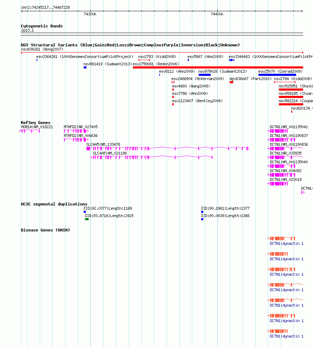Click the MOB1A|NM_018221 gene label
This screenshot has height=347, width=313.
37,127
